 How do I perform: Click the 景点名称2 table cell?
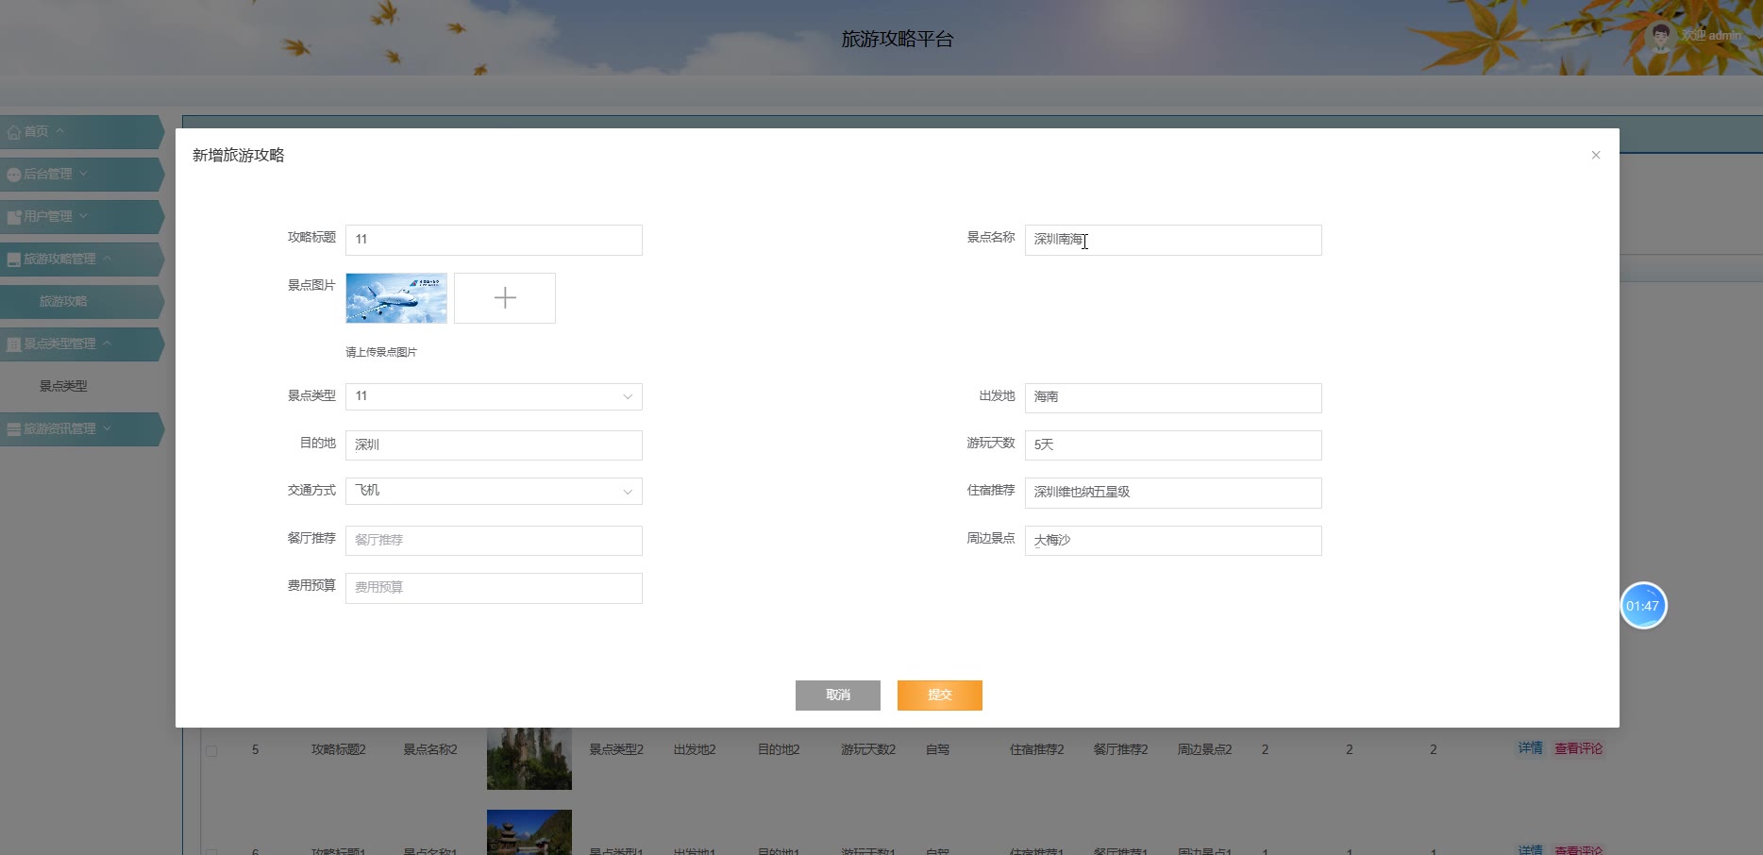[430, 749]
